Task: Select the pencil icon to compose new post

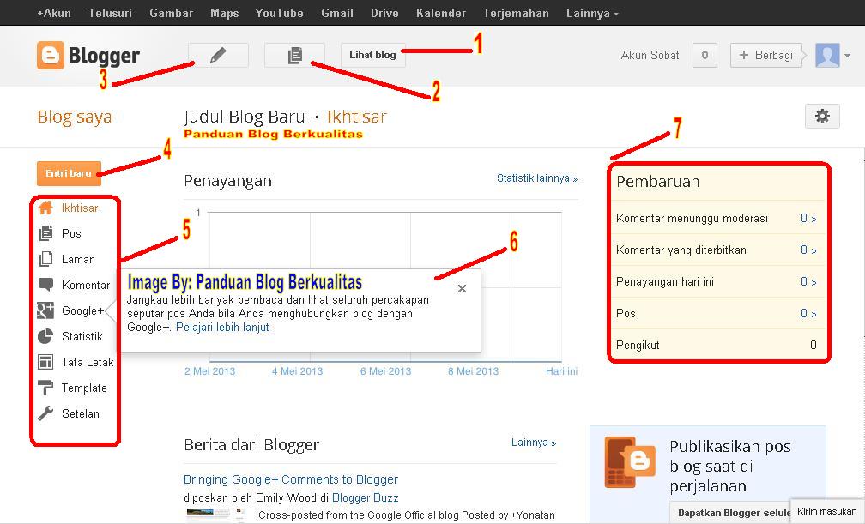Action: tap(217, 55)
